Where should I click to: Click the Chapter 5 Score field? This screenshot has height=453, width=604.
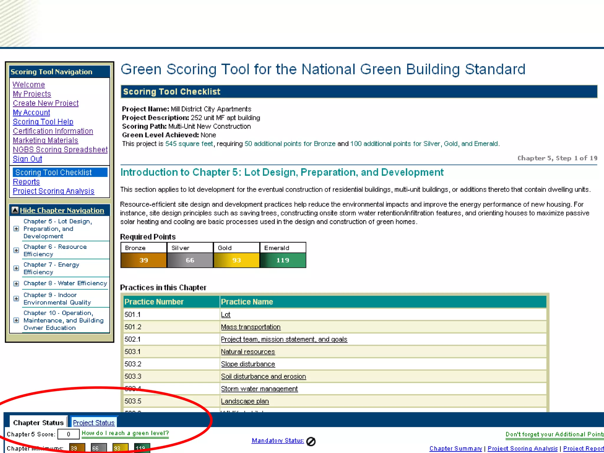tap(68, 434)
